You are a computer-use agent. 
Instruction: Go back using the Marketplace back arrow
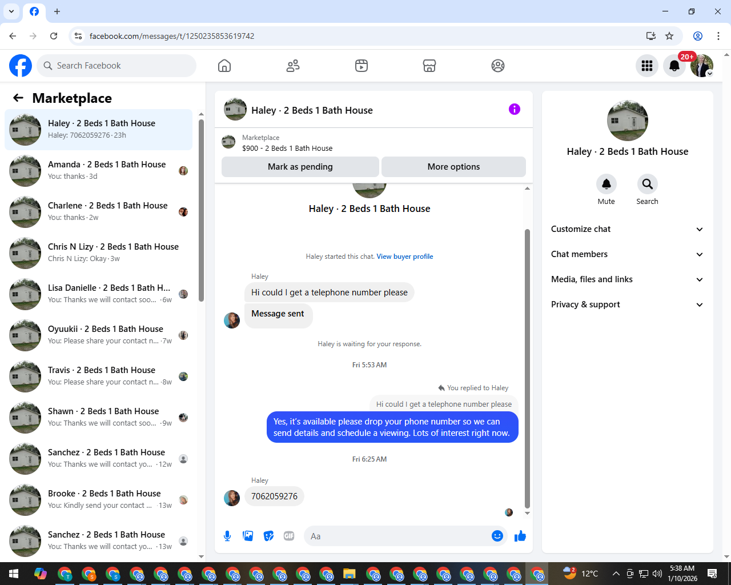(18, 98)
